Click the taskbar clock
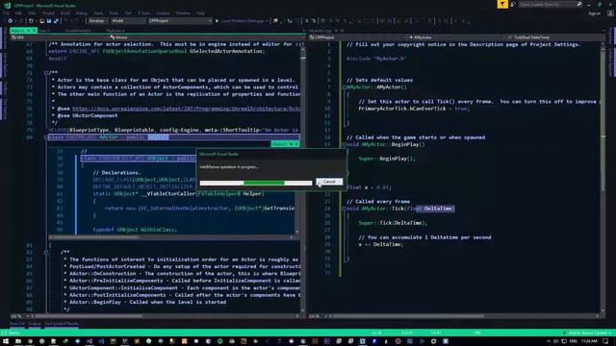Screen dimensions: 616x346 point(589,341)
